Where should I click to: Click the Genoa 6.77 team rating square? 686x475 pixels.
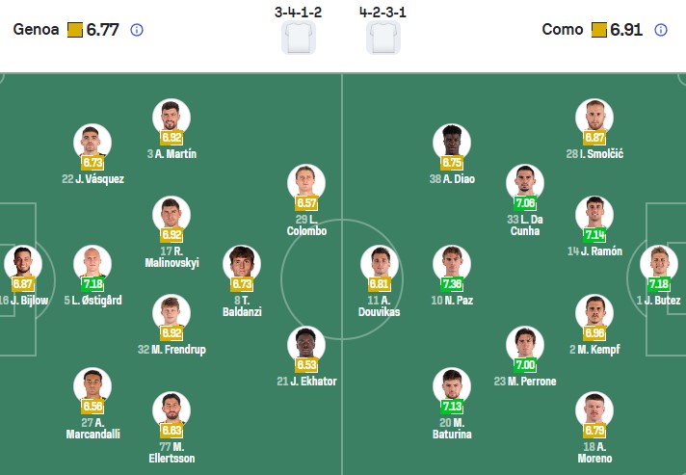[75, 30]
